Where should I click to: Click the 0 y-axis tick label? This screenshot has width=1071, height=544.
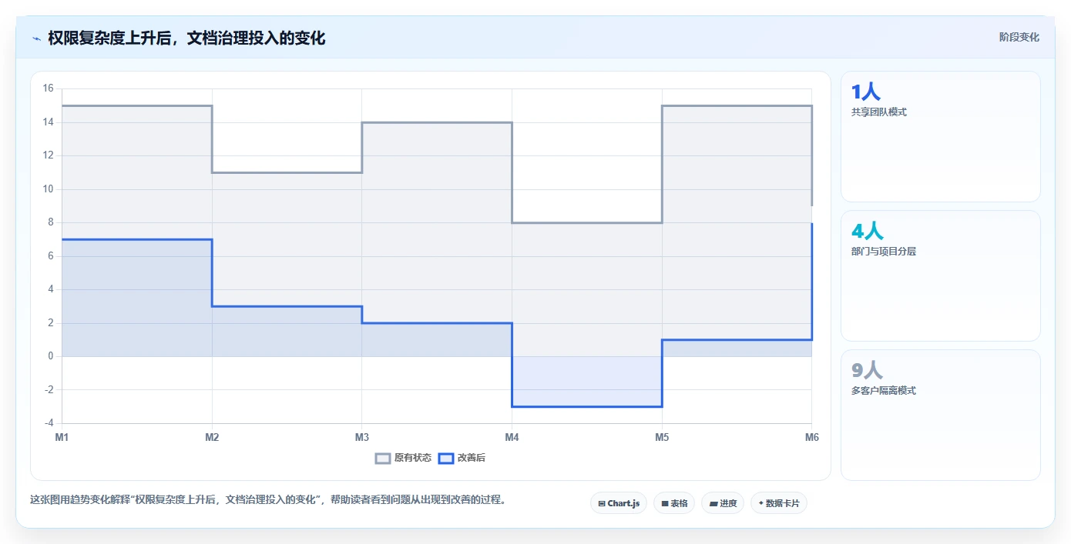[50, 356]
